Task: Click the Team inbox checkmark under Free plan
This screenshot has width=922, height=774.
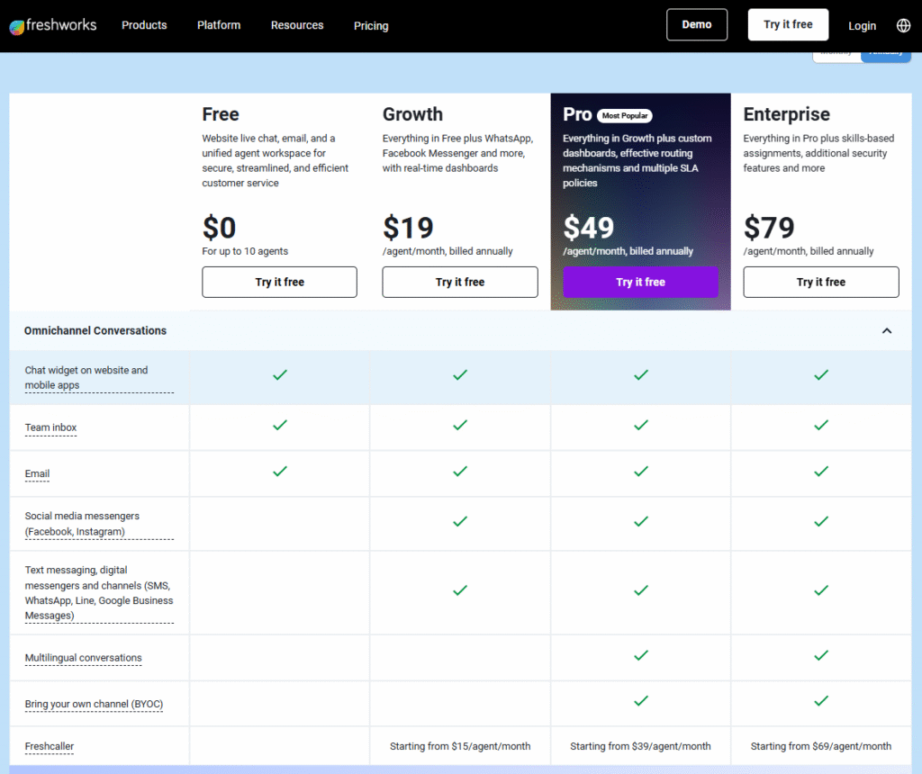Action: coord(279,425)
